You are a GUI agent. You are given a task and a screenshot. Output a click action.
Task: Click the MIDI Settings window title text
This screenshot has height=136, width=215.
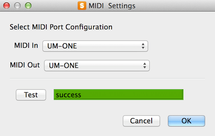[x=112, y=6]
